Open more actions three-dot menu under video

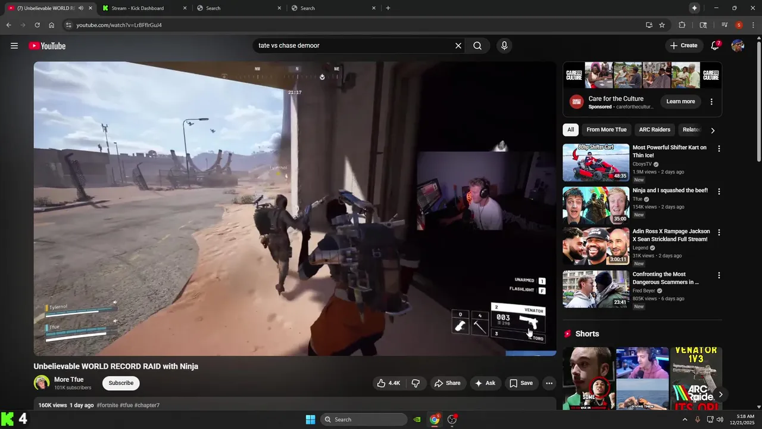coord(549,383)
